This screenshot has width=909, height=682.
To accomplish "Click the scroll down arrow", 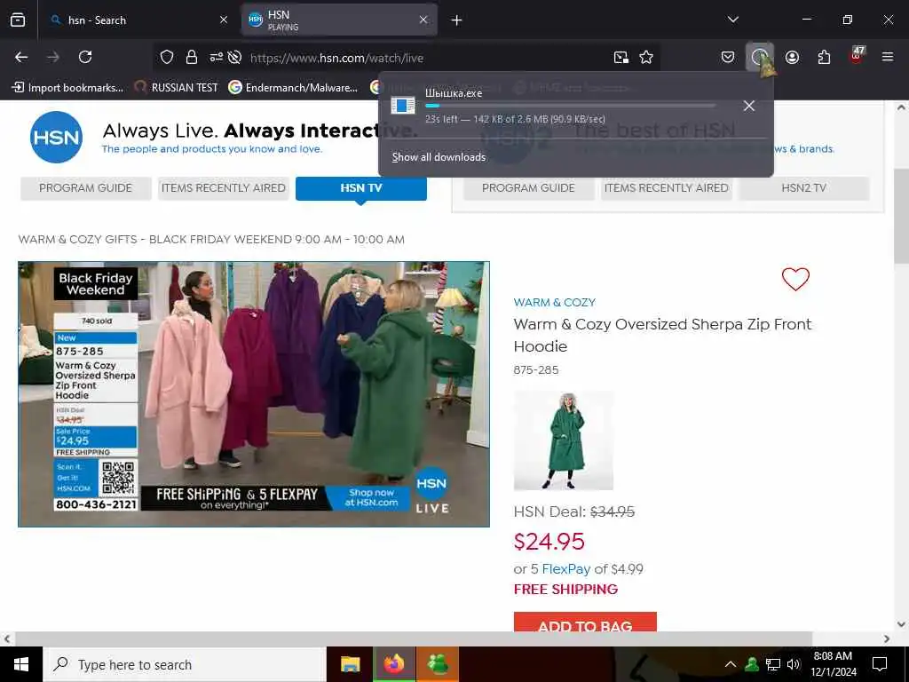I will 901,624.
